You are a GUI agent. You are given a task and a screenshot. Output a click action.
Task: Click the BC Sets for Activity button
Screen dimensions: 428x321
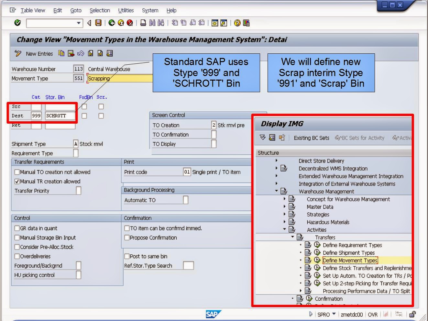point(360,138)
